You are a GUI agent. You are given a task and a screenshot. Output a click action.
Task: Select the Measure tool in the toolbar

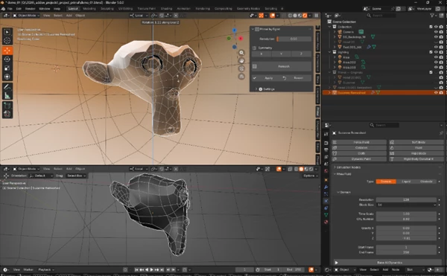coord(7,96)
